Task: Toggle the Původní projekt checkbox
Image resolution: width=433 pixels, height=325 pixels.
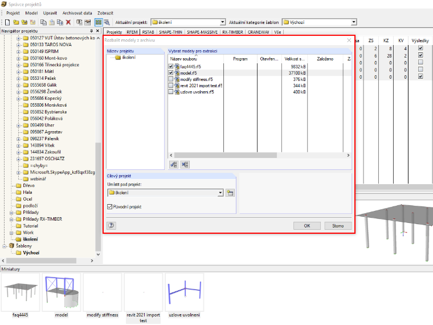Action: (x=109, y=207)
